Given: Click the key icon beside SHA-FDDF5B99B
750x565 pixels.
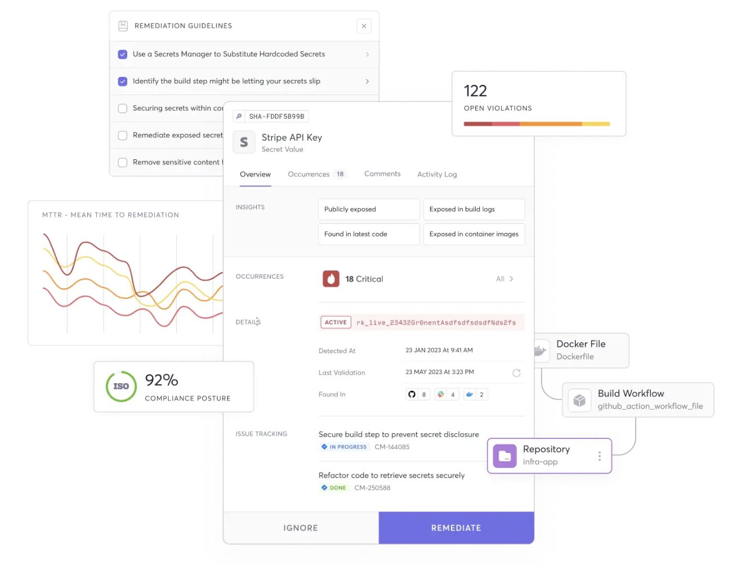Looking at the screenshot, I should pyautogui.click(x=239, y=116).
